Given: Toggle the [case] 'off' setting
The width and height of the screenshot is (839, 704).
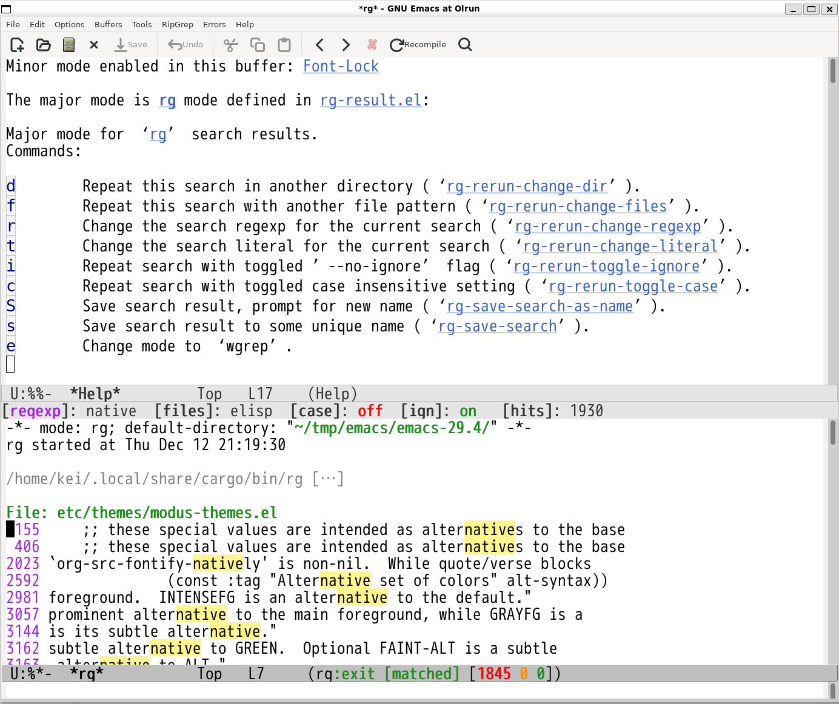Looking at the screenshot, I should (370, 411).
